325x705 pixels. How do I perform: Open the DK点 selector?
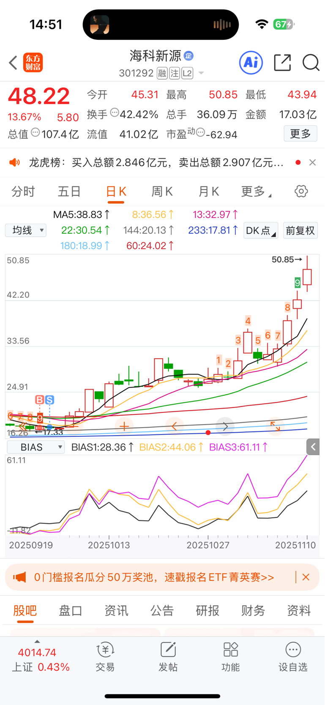[261, 230]
